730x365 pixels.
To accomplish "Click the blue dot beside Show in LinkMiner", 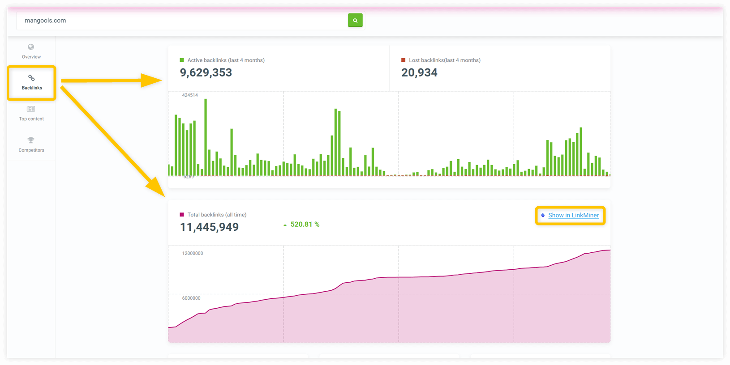I will 543,216.
